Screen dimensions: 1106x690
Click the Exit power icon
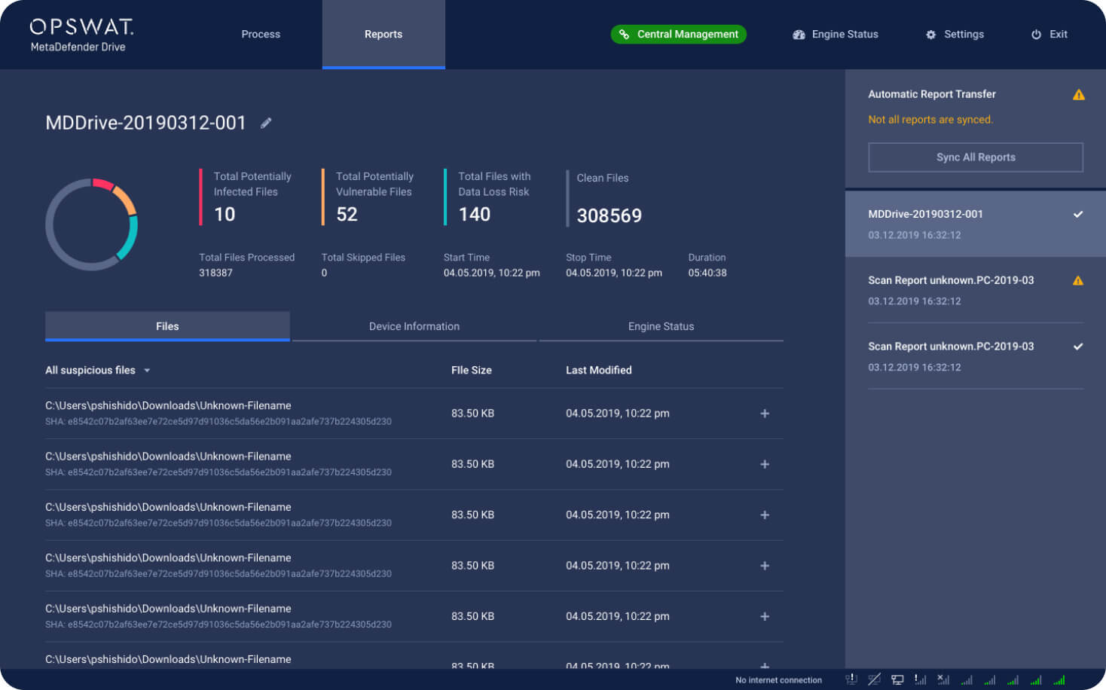pyautogui.click(x=1036, y=35)
